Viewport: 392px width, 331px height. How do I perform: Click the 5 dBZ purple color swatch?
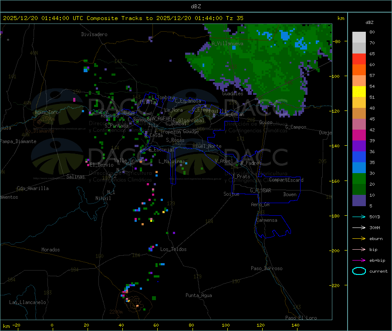(359, 201)
